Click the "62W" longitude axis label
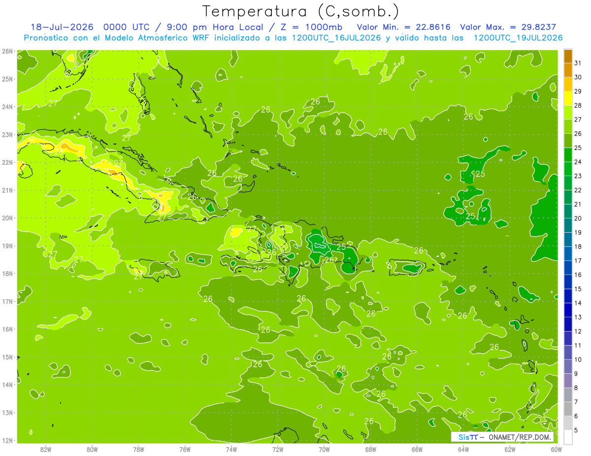 510,449
